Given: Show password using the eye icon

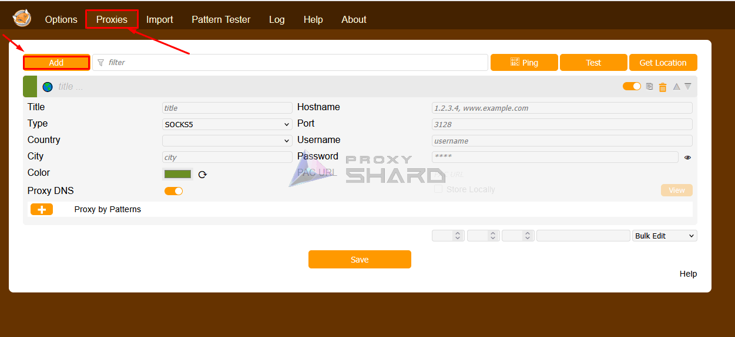Looking at the screenshot, I should [687, 157].
